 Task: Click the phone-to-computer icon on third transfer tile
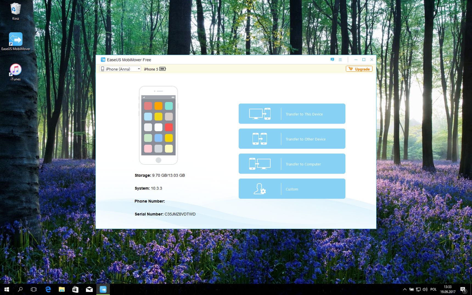point(260,164)
